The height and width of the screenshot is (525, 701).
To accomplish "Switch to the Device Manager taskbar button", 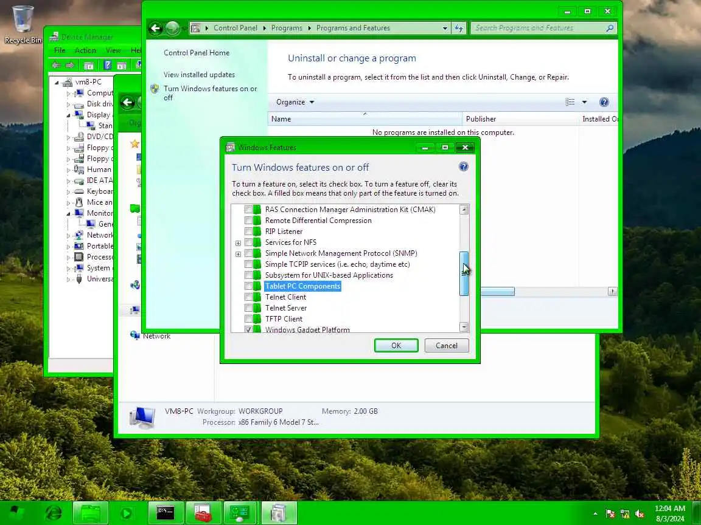I will point(240,512).
